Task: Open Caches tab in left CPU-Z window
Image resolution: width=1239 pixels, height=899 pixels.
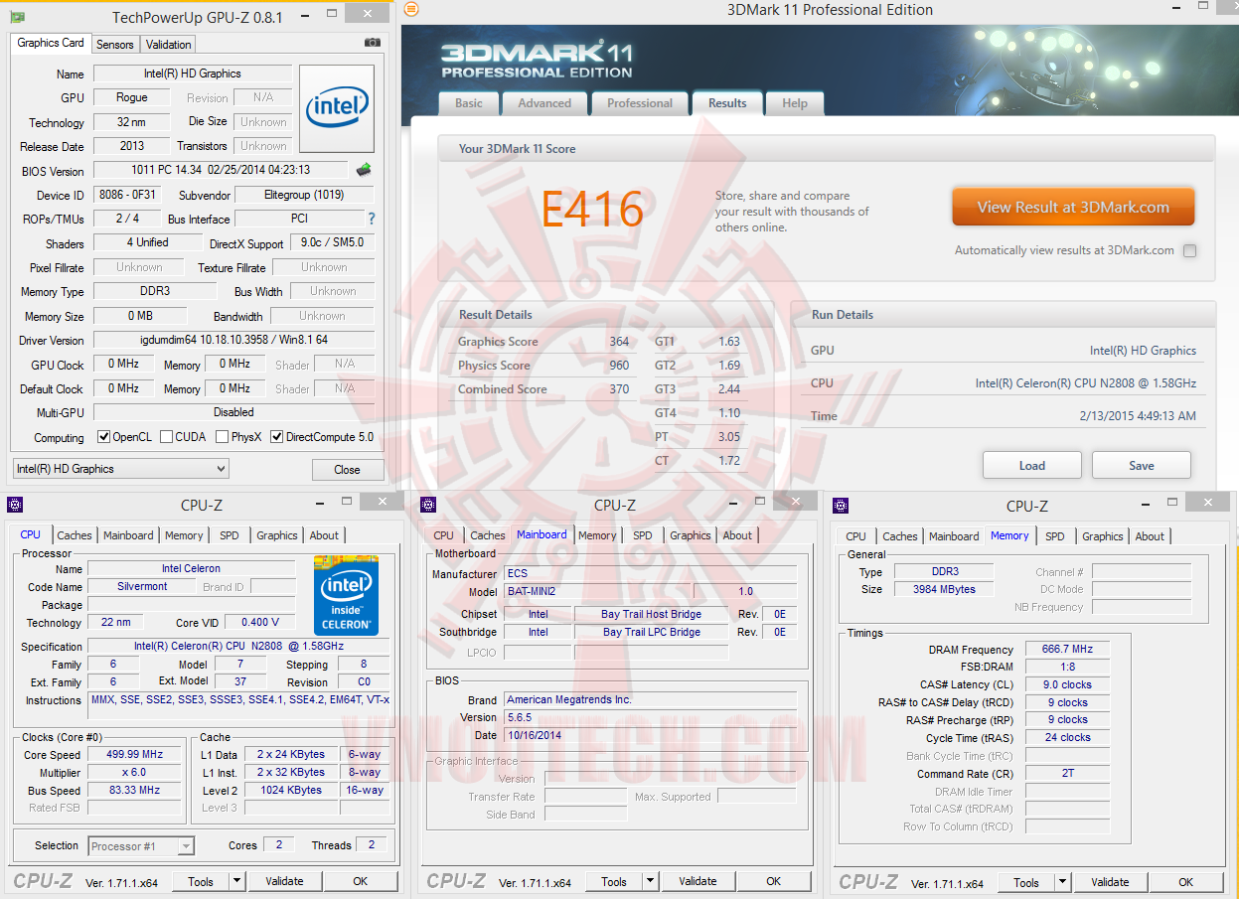Action: point(74,535)
